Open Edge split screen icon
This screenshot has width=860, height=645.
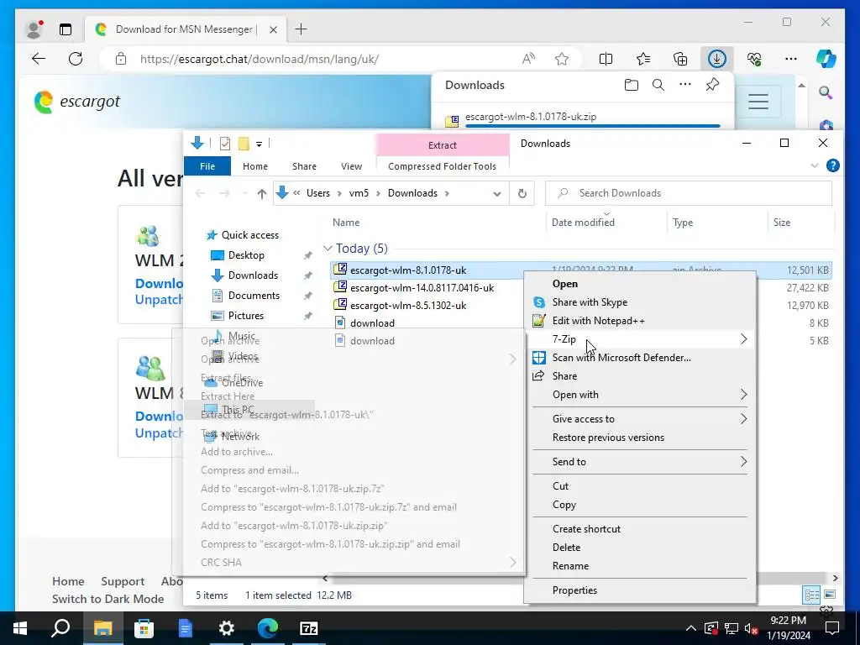(x=606, y=59)
